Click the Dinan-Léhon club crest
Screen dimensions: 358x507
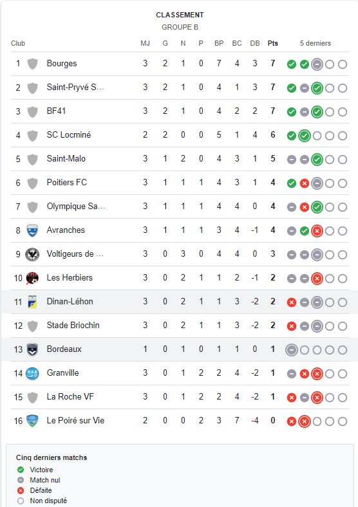click(32, 302)
